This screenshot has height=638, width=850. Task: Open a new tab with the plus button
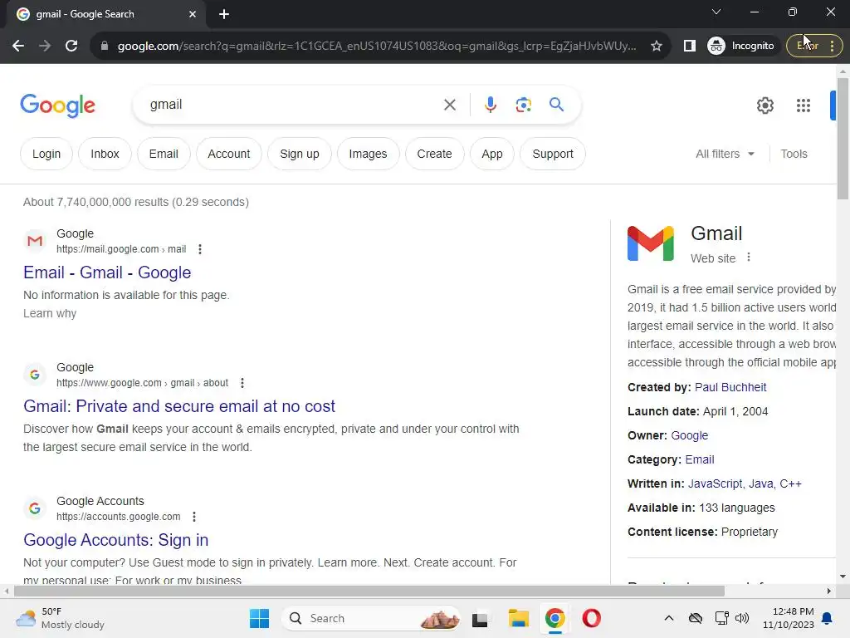click(224, 14)
